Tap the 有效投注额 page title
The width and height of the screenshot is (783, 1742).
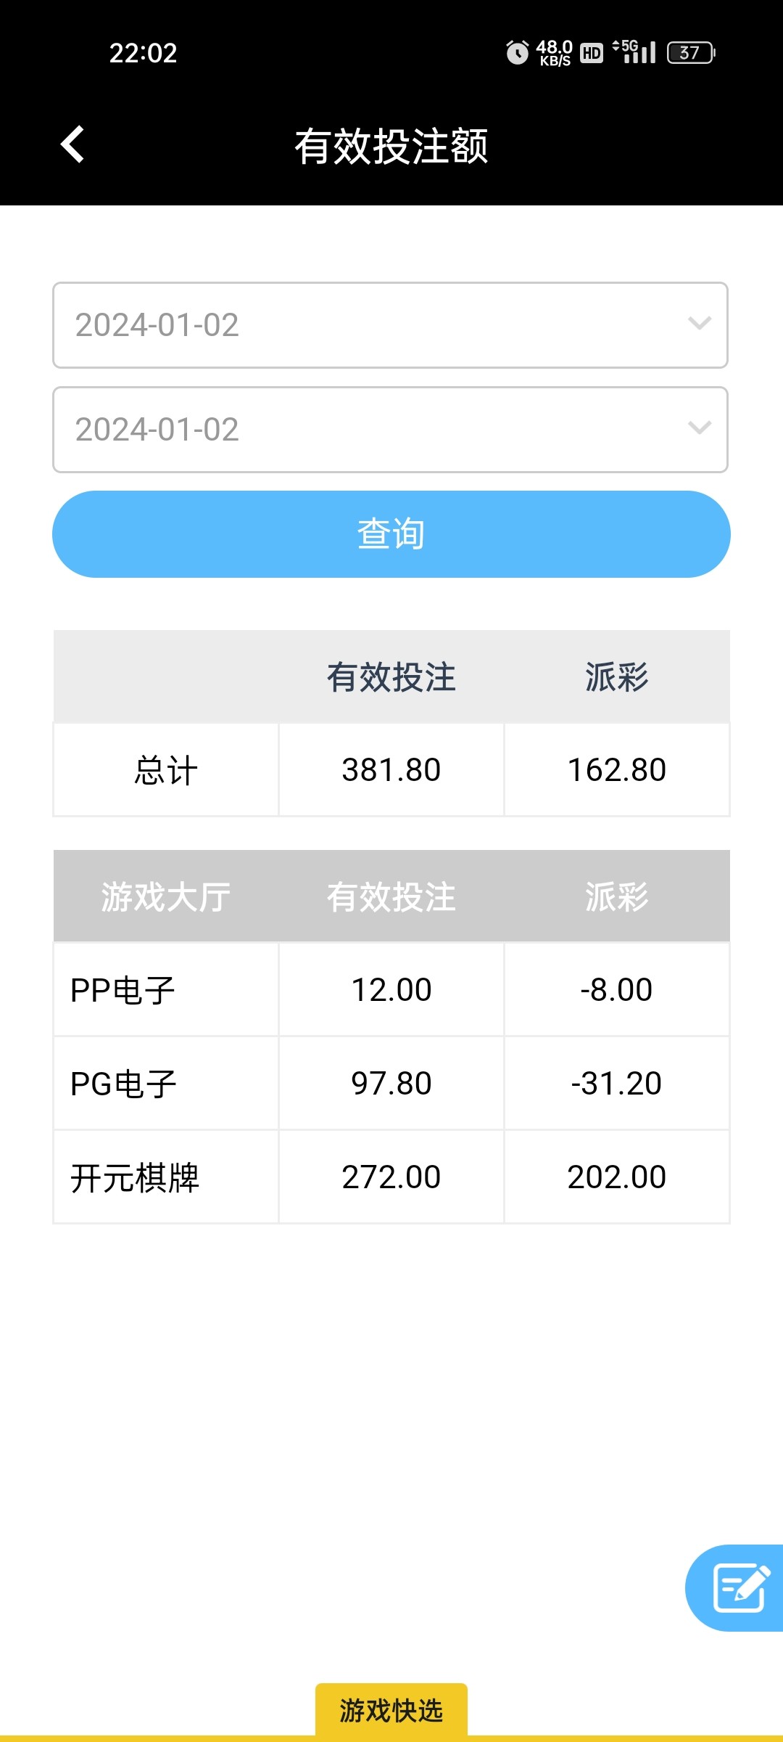click(391, 146)
